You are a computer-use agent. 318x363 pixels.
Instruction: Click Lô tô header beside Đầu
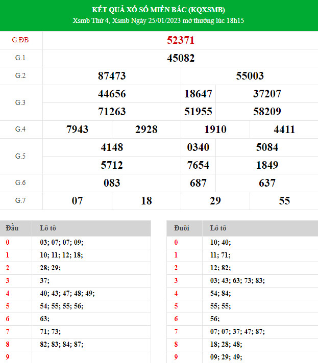tap(48, 228)
